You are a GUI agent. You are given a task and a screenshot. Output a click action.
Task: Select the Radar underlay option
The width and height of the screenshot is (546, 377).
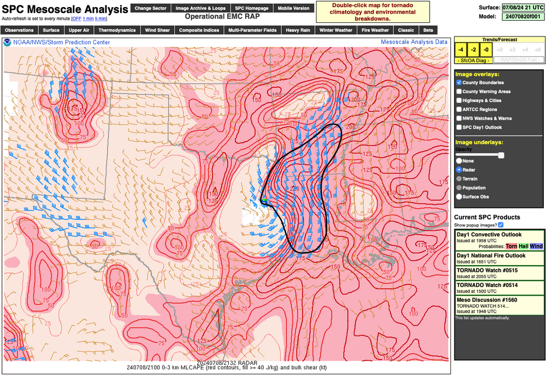tap(459, 170)
